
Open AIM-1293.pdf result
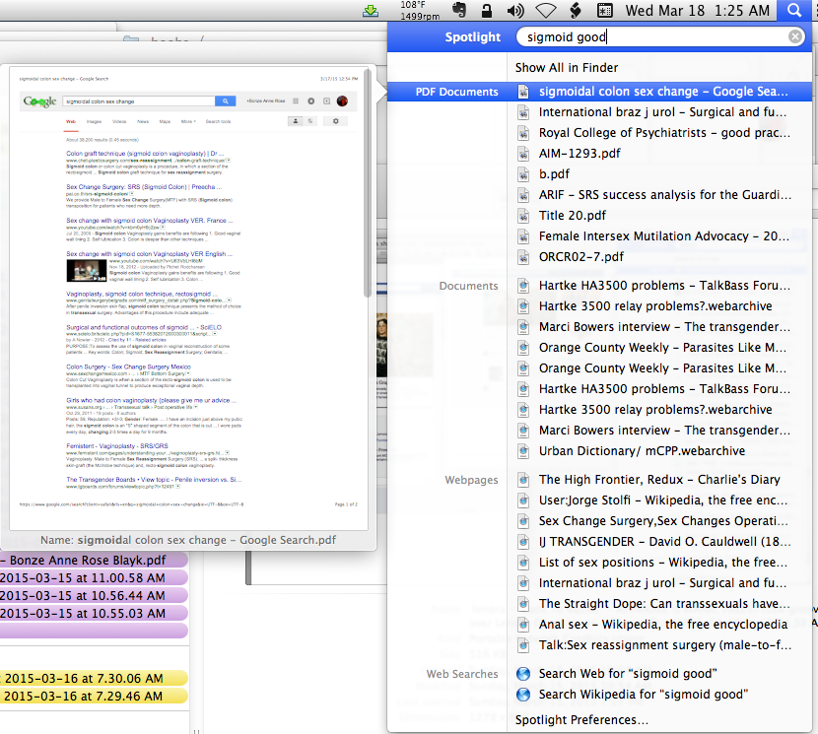[x=579, y=154]
